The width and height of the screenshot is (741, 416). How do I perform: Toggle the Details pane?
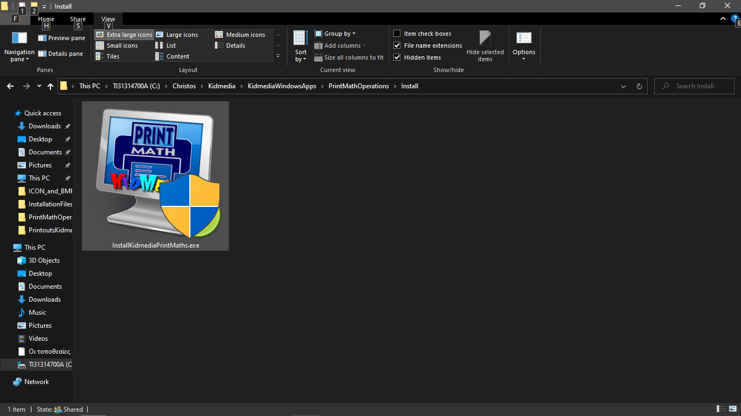pyautogui.click(x=60, y=54)
